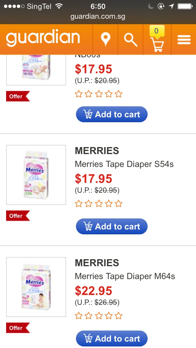Open the store locator pin icon

click(105, 40)
